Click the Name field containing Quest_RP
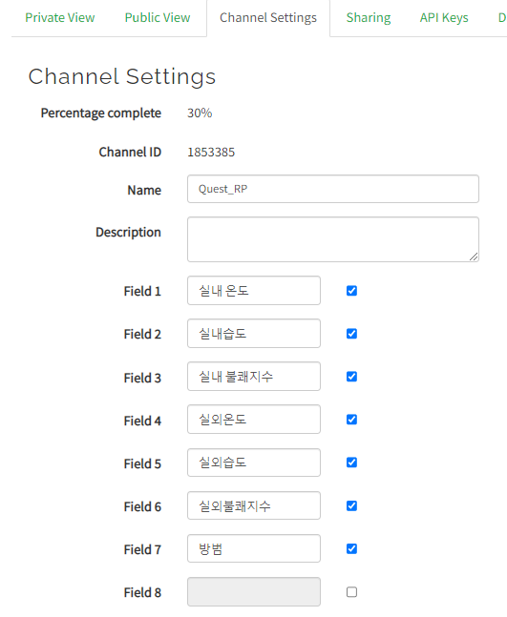The image size is (507, 617). (333, 189)
